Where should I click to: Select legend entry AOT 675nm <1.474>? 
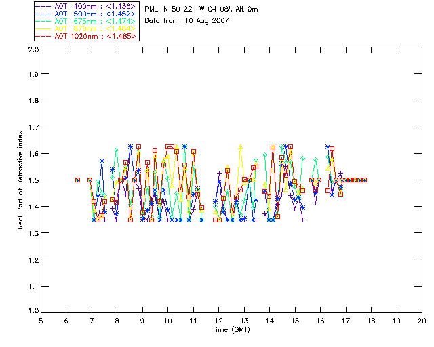[86, 21]
